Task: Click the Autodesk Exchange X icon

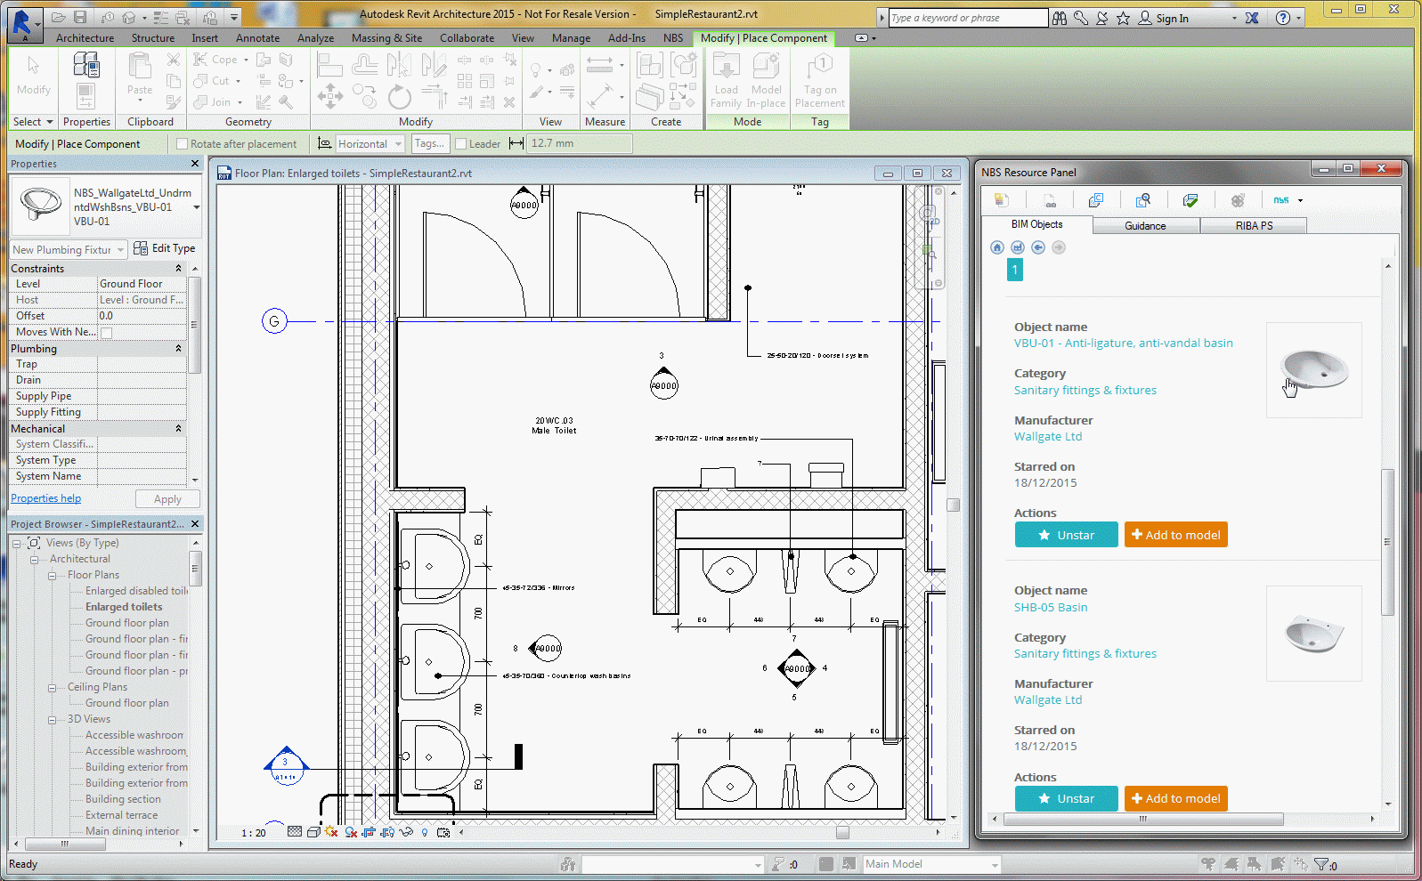Action: [x=1252, y=18]
